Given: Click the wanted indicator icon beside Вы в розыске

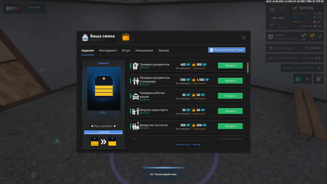Looking at the screenshot, I should (270, 48).
